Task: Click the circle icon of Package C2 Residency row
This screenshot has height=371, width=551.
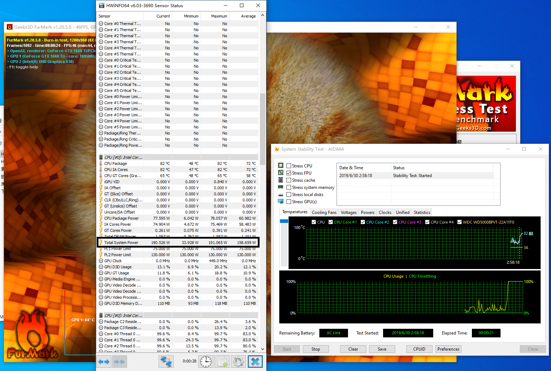Action: (101, 322)
